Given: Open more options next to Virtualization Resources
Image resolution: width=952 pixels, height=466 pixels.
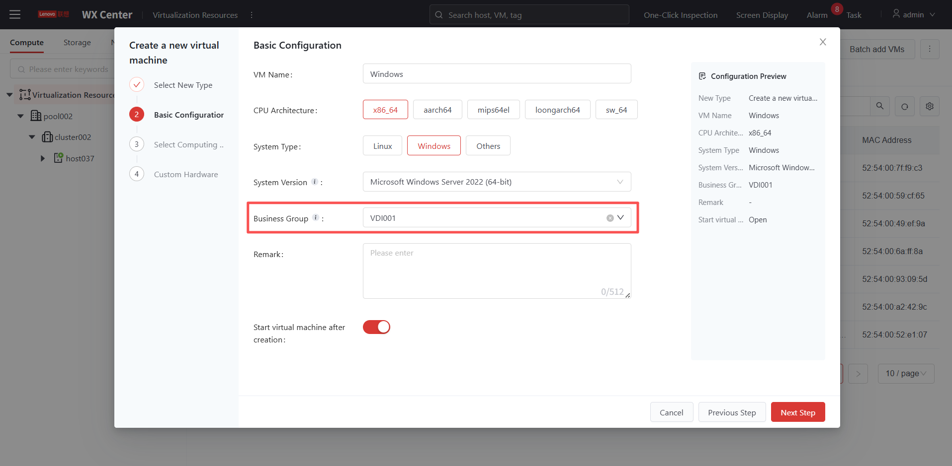Looking at the screenshot, I should click(252, 15).
